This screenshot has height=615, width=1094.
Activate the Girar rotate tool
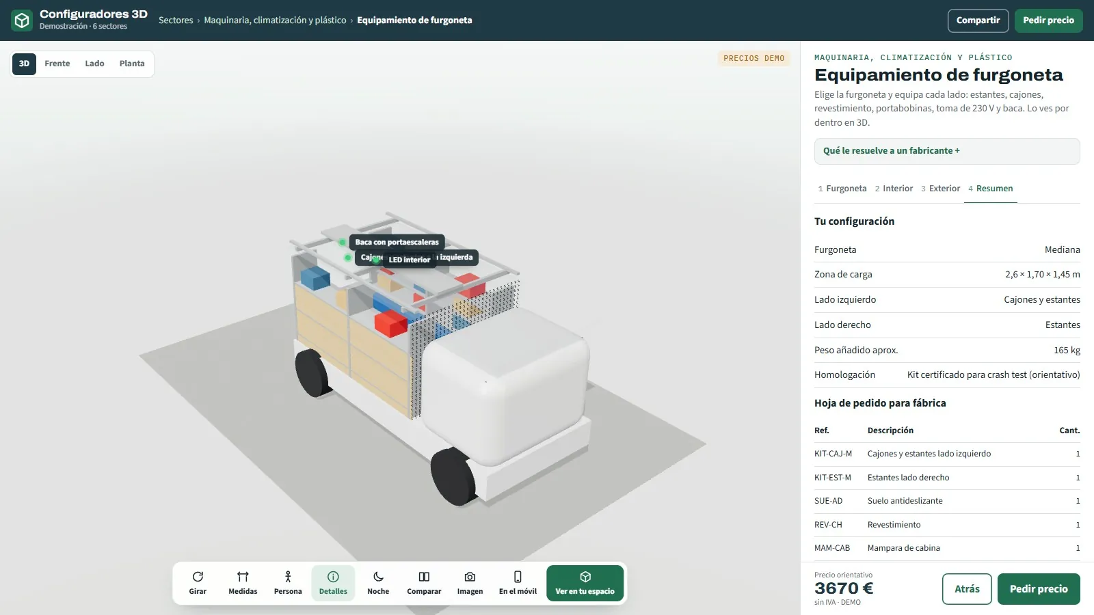(x=198, y=584)
